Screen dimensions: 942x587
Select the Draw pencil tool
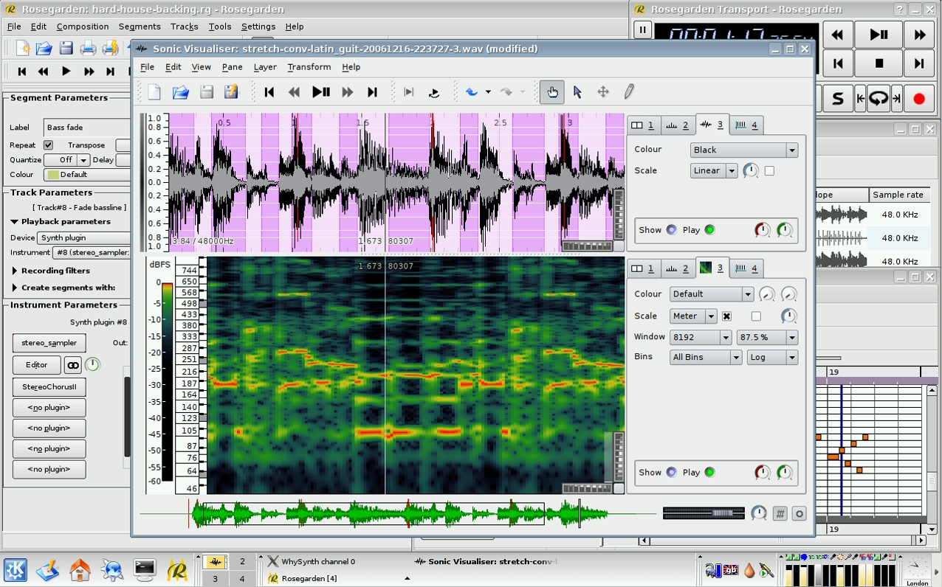click(629, 92)
